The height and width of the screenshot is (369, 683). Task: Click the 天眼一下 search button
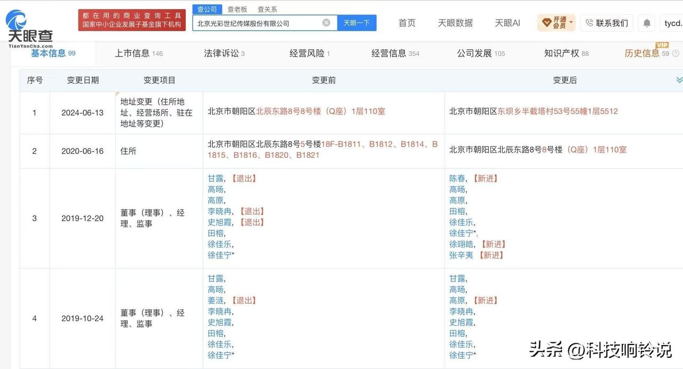pyautogui.click(x=357, y=23)
